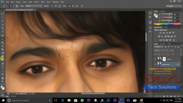183x103 pixels.
Task: Select the Hand tool
Action: point(3,78)
